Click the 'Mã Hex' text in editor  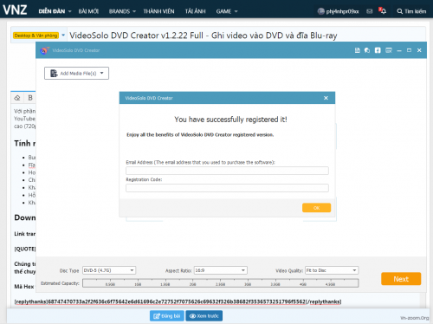[x=24, y=287]
